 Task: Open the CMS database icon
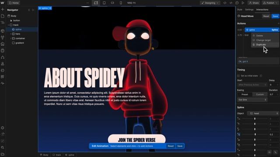[3, 51]
